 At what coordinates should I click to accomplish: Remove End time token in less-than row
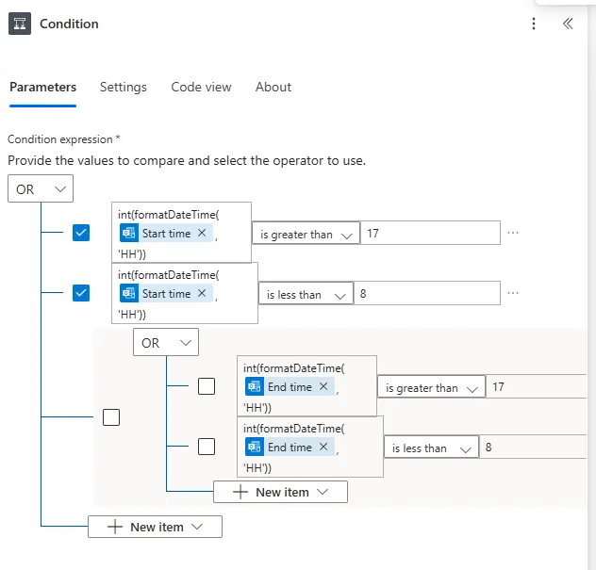(x=323, y=448)
